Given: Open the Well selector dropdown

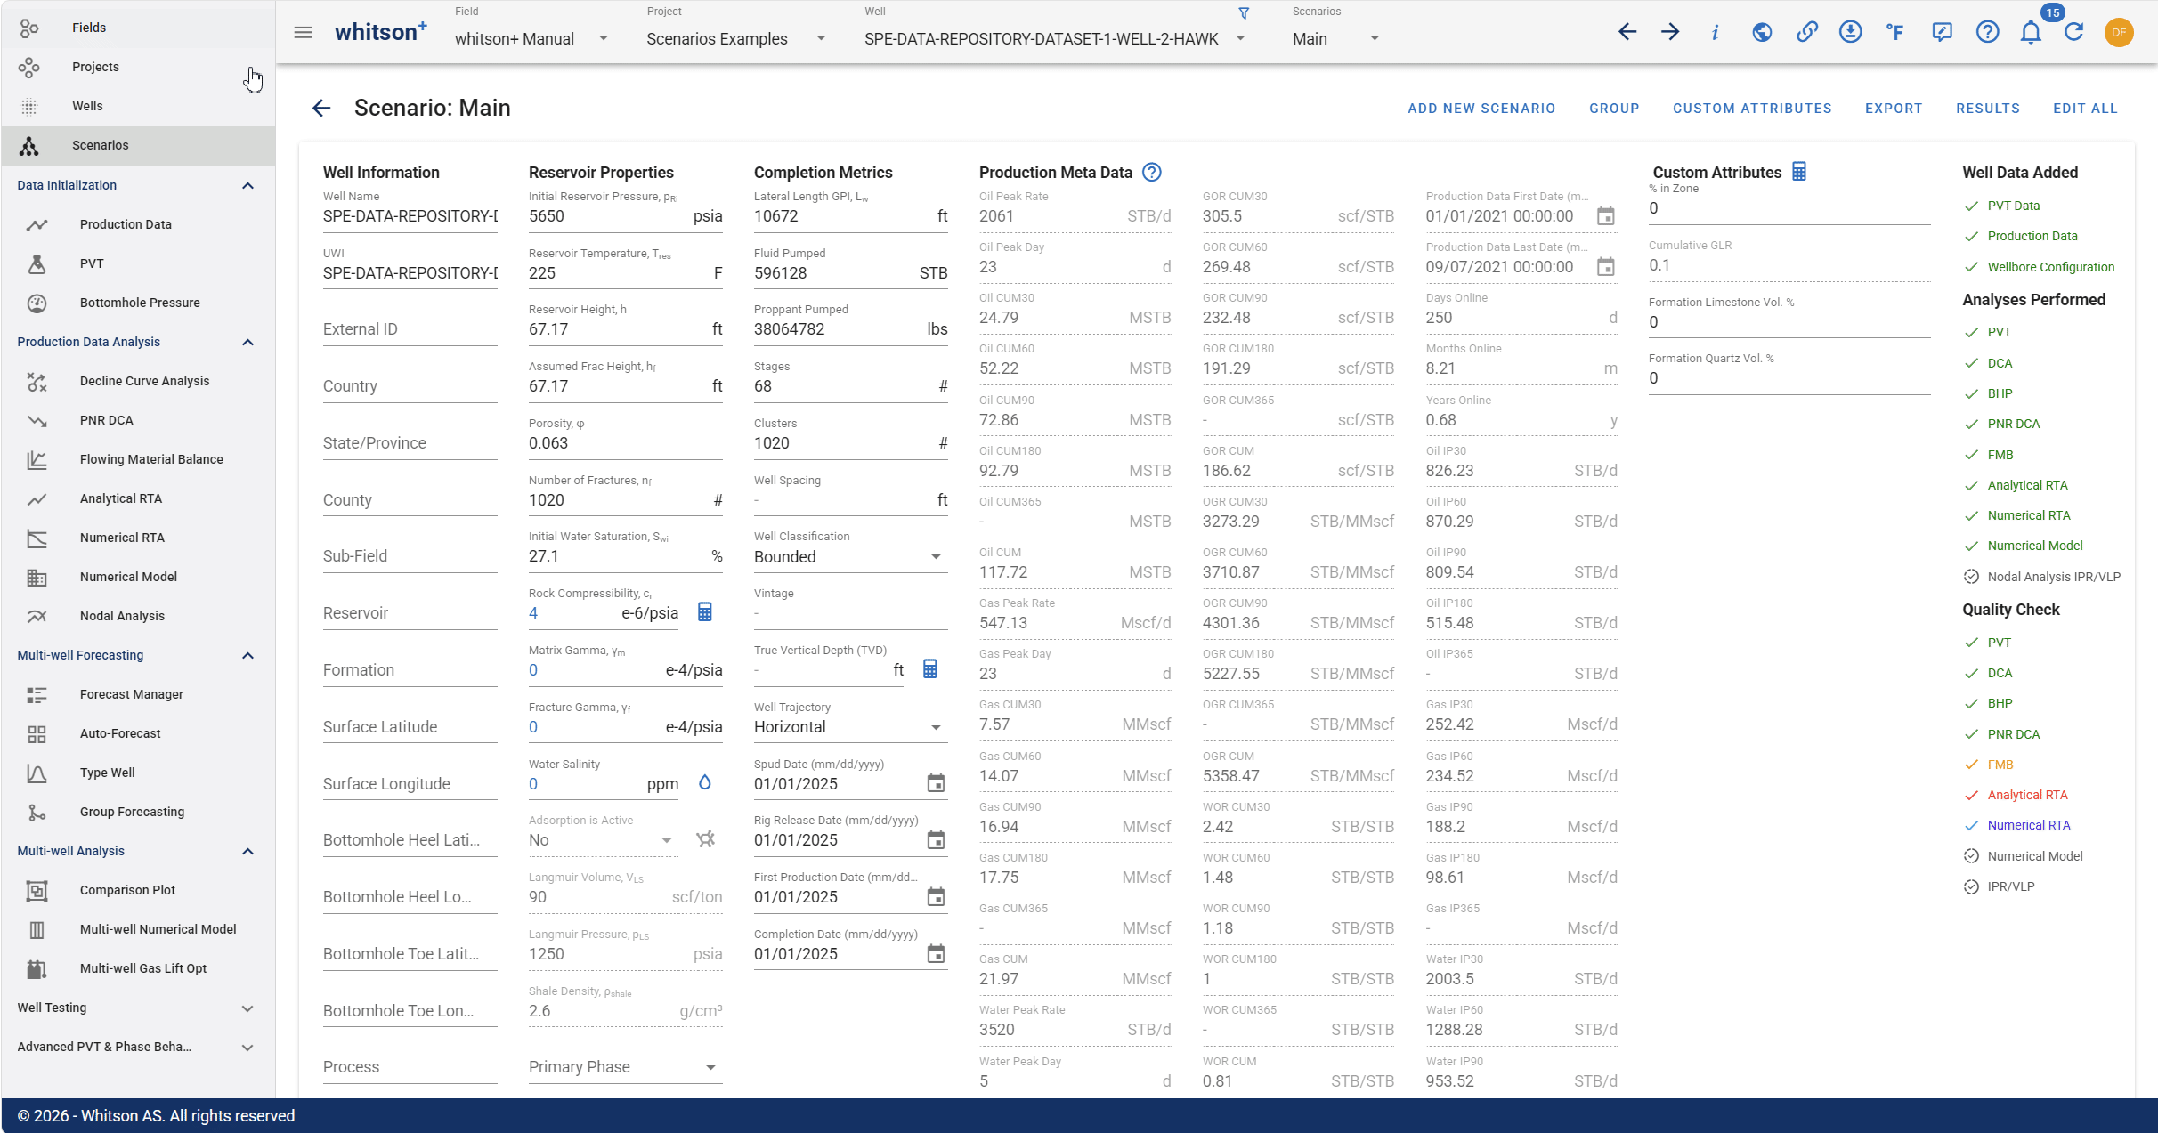Looking at the screenshot, I should pyautogui.click(x=1055, y=39).
